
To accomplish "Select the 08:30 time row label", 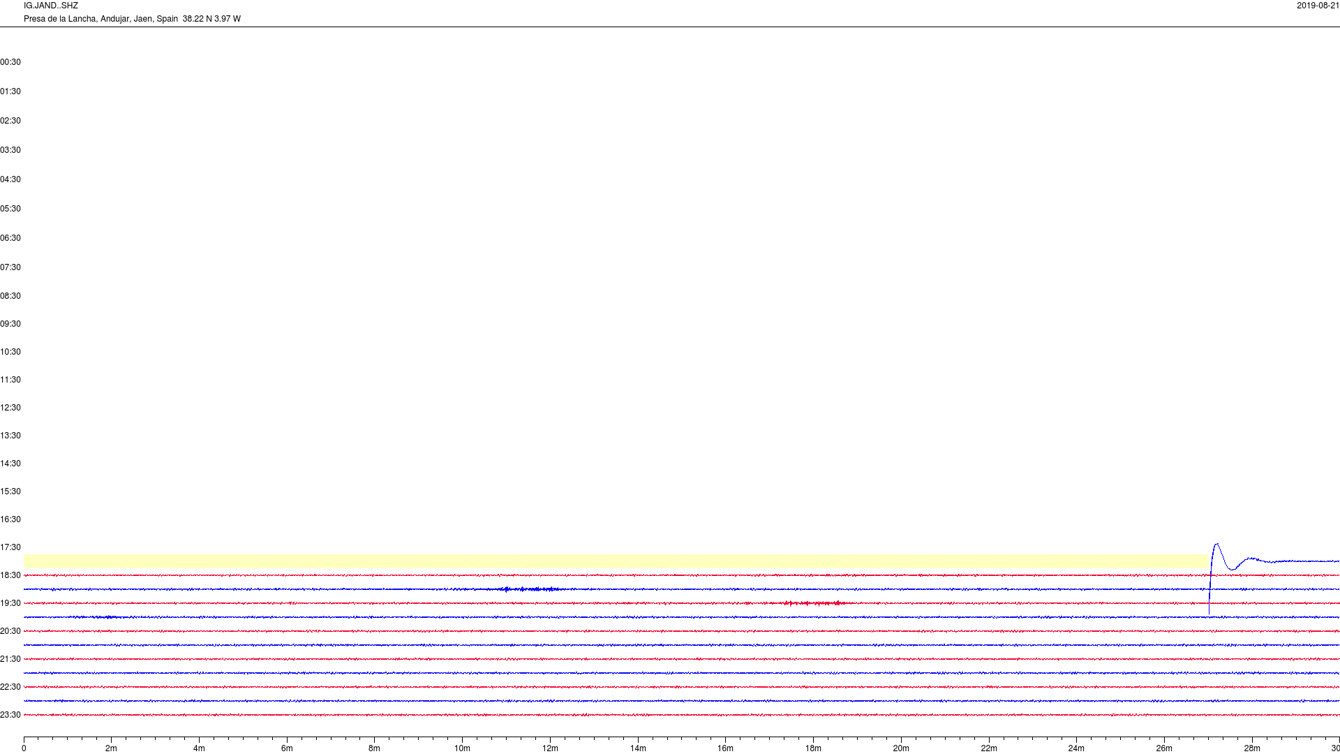I will tap(10, 296).
